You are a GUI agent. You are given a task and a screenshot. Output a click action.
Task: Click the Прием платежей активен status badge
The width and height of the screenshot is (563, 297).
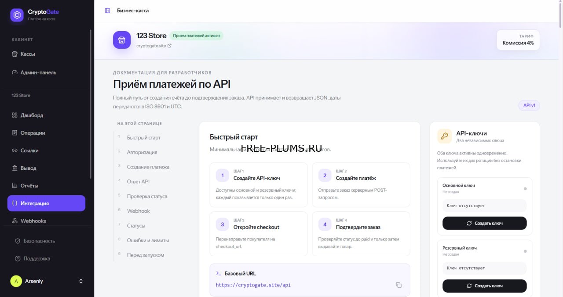(197, 36)
